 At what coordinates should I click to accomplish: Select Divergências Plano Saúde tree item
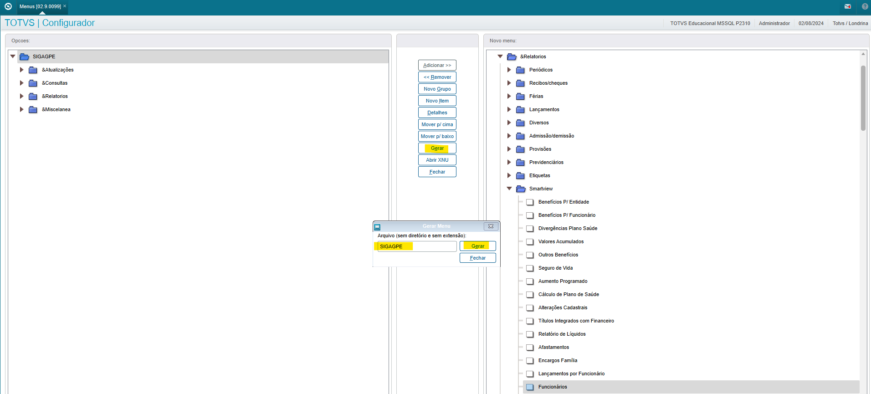coord(568,228)
